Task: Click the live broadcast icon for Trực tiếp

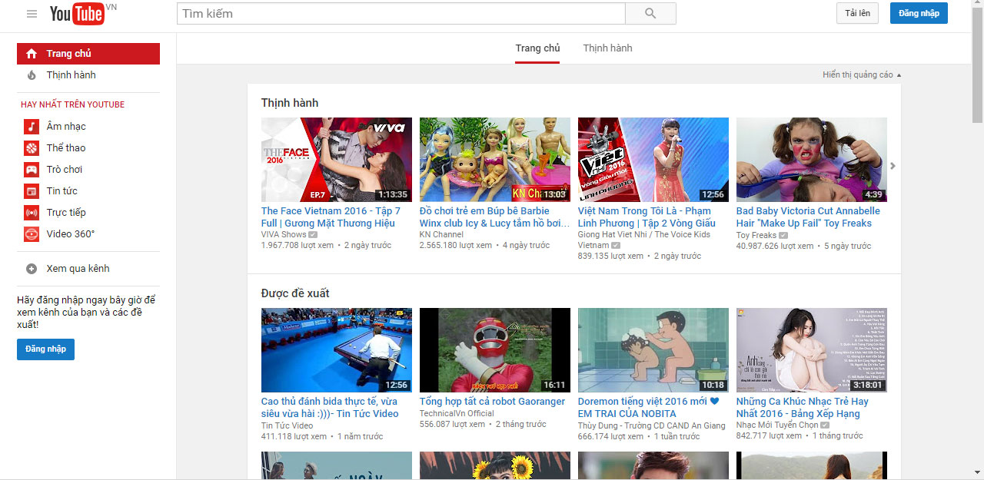Action: click(32, 213)
